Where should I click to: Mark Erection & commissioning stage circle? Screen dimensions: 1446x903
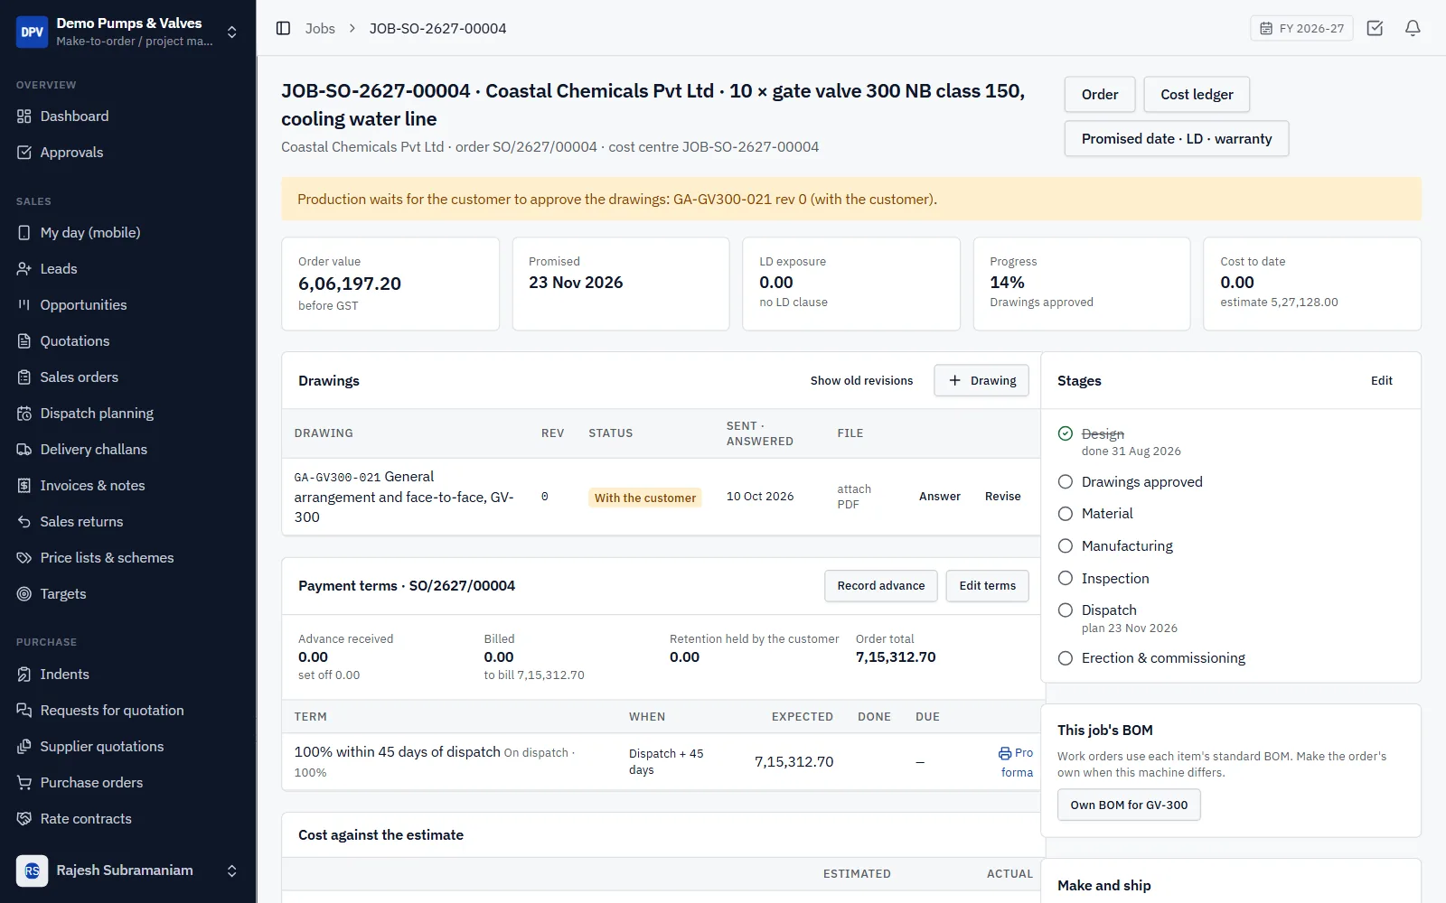(1066, 658)
